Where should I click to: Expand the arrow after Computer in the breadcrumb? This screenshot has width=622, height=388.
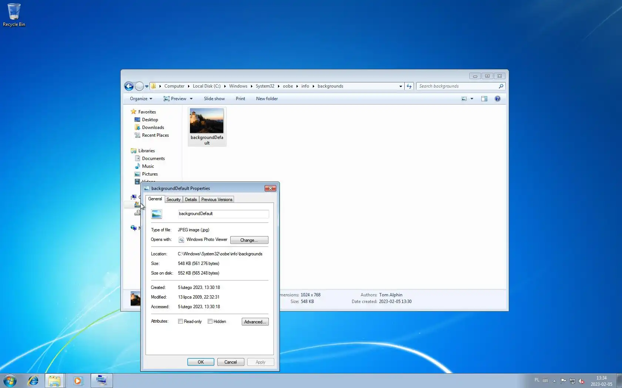click(x=188, y=86)
